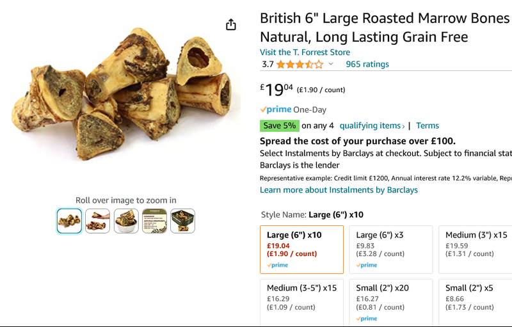This screenshot has height=327, width=512.
Task: Click the green Save 5% badge
Action: click(279, 125)
